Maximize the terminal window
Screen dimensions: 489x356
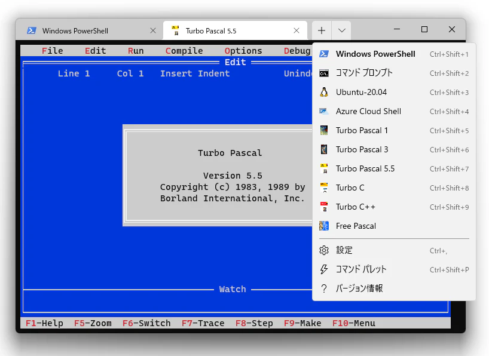(x=424, y=29)
